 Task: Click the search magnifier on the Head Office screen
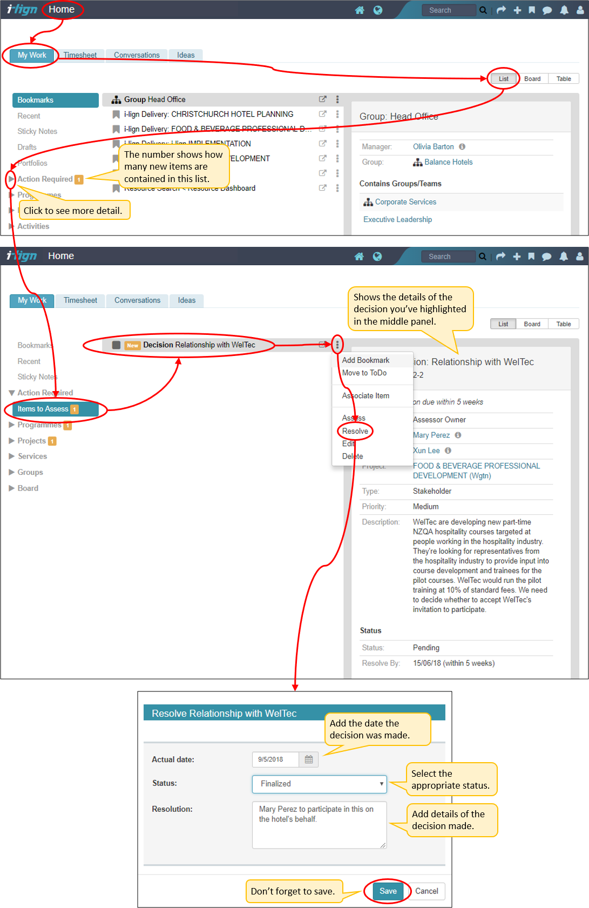pyautogui.click(x=483, y=10)
